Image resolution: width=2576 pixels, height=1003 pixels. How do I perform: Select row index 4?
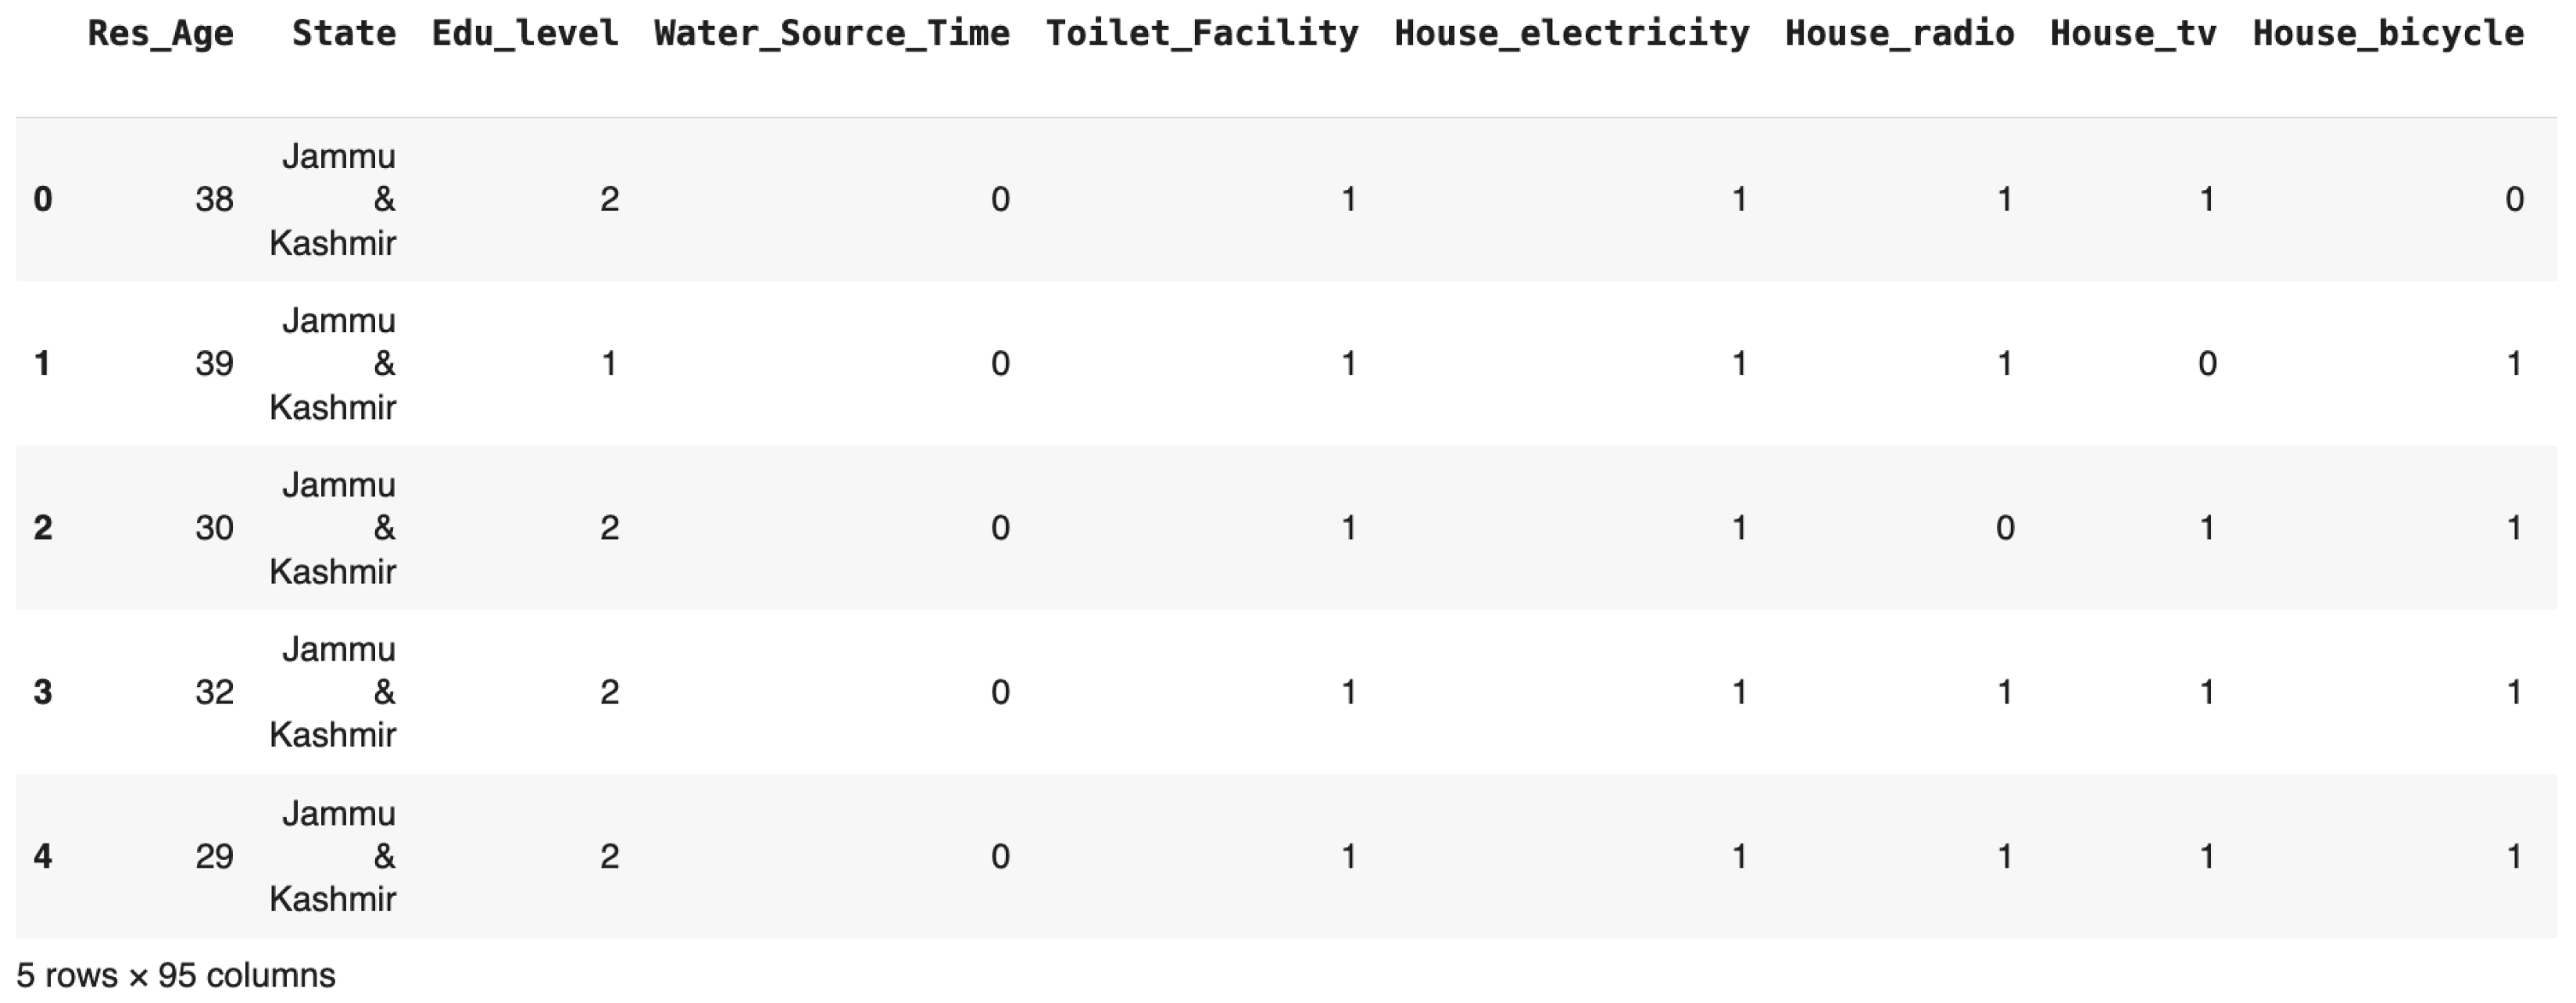tap(43, 856)
